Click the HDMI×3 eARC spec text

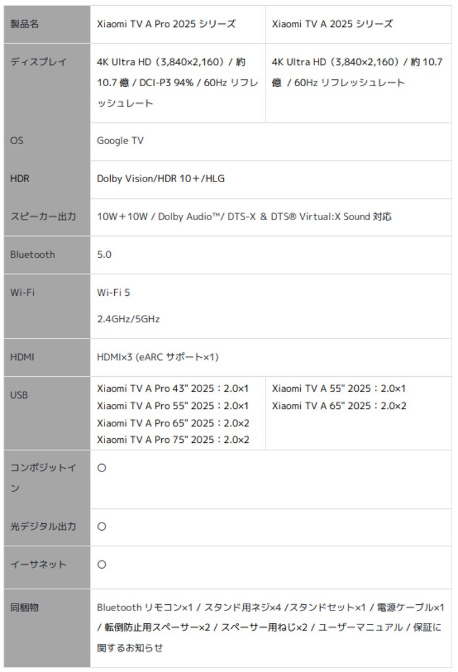tap(158, 357)
